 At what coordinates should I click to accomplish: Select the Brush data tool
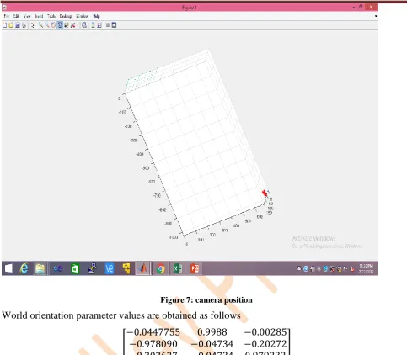[73, 25]
